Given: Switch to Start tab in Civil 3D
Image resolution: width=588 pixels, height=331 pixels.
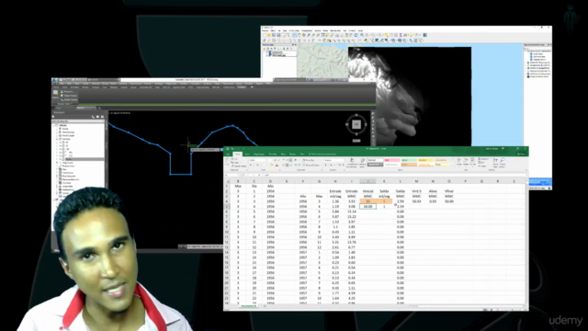Looking at the screenshot, I should click(59, 108).
